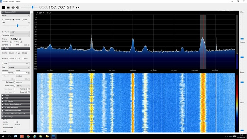Viewport: 247px width, 139px height.
Task: Click the Order input field
Action: coord(23,73)
